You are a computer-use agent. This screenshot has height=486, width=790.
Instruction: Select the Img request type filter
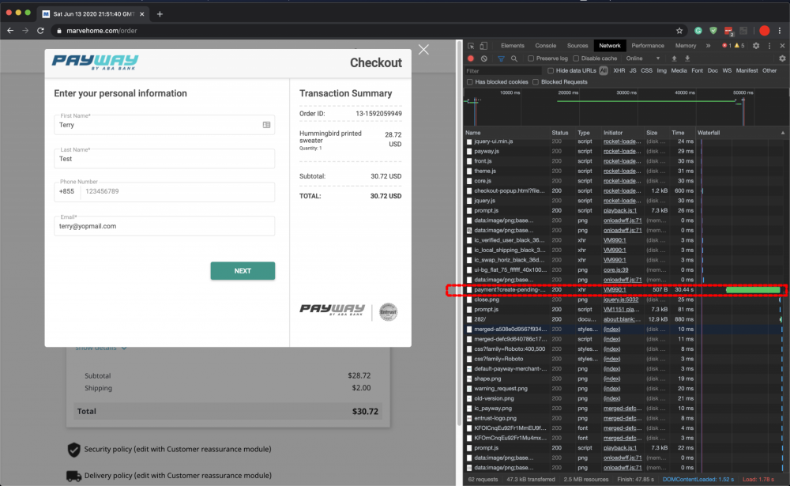point(661,70)
